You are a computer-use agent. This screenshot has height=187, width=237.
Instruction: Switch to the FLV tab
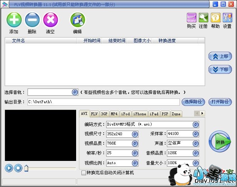pos(94,114)
